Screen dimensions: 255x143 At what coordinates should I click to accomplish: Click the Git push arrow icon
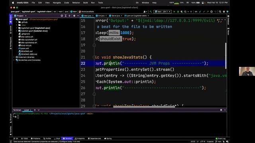click(x=208, y=12)
